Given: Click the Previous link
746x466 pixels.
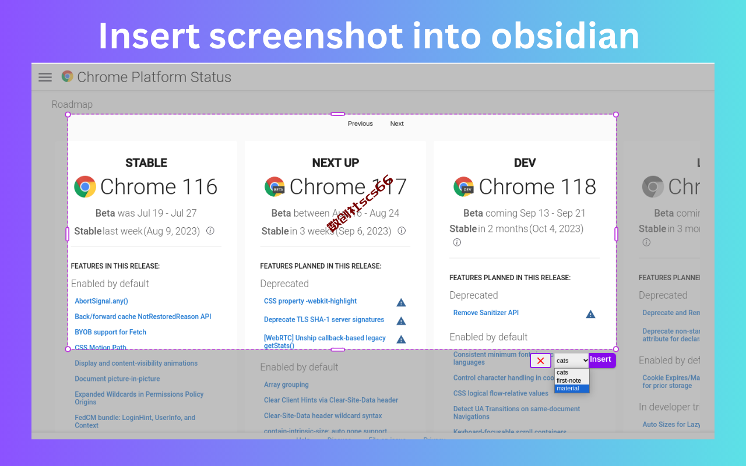Looking at the screenshot, I should [x=360, y=123].
